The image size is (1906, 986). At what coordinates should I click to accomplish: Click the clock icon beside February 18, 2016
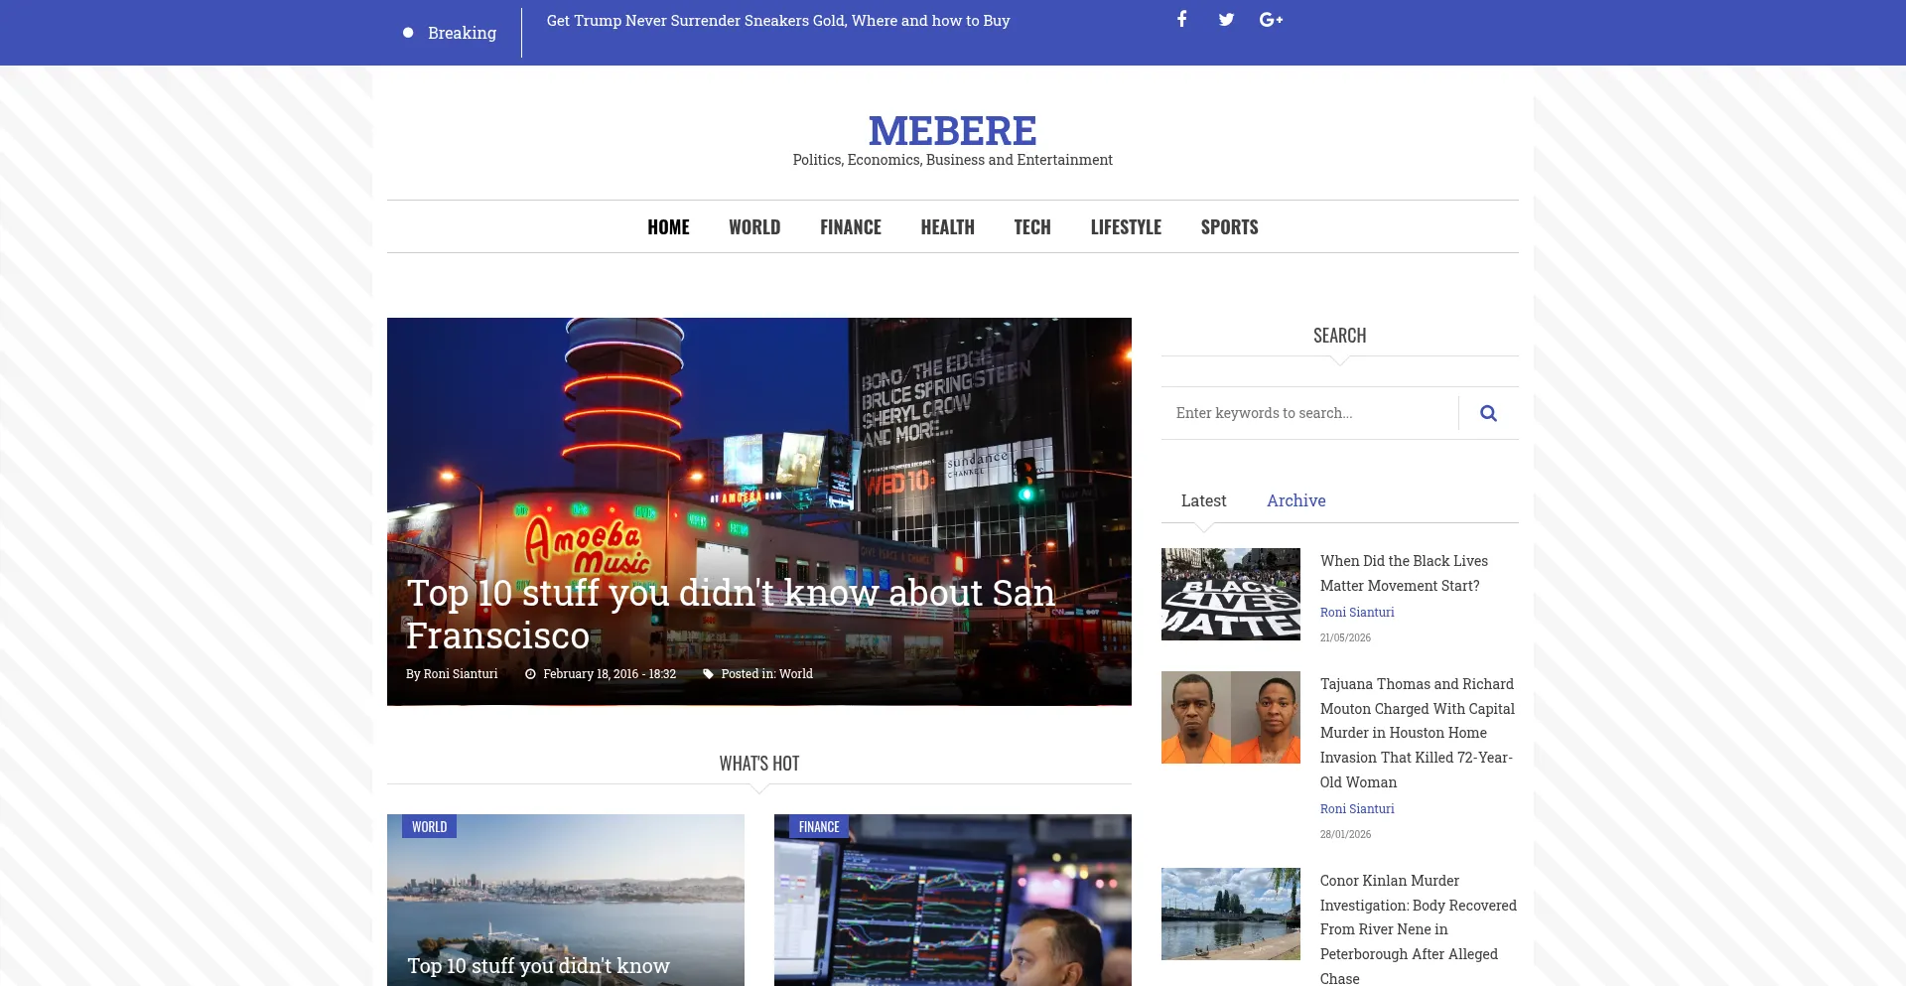(x=530, y=674)
